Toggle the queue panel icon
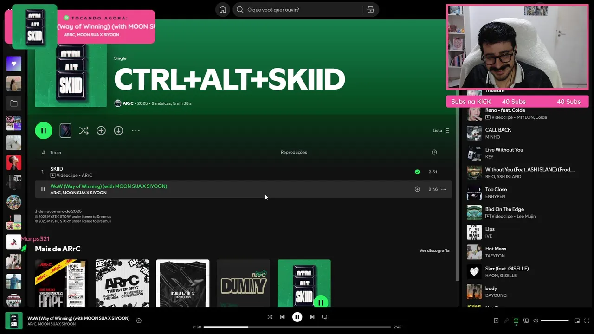The image size is (594, 334). coord(516,321)
